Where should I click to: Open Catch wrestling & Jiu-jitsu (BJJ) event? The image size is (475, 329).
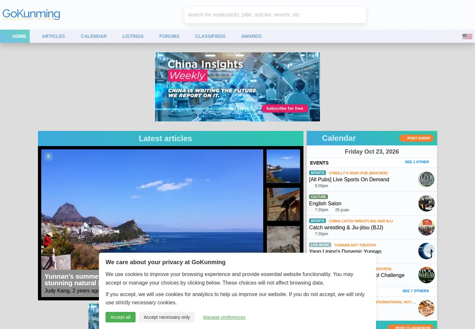pos(346,227)
